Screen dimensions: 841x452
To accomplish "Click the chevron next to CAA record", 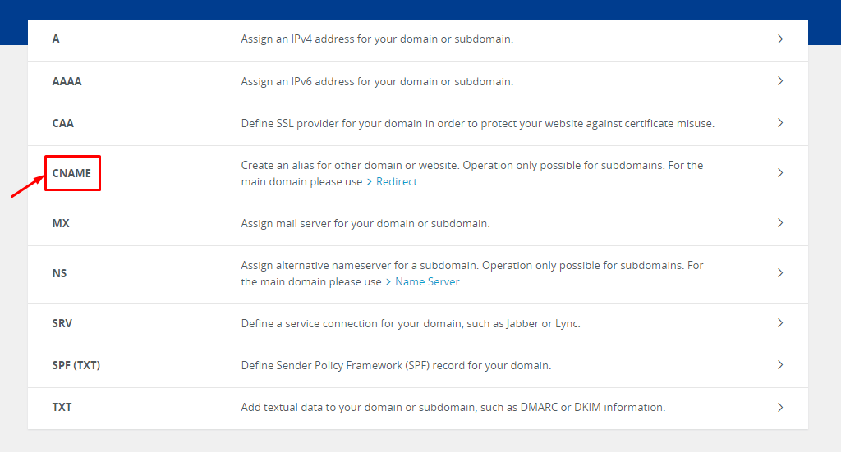I will (780, 123).
